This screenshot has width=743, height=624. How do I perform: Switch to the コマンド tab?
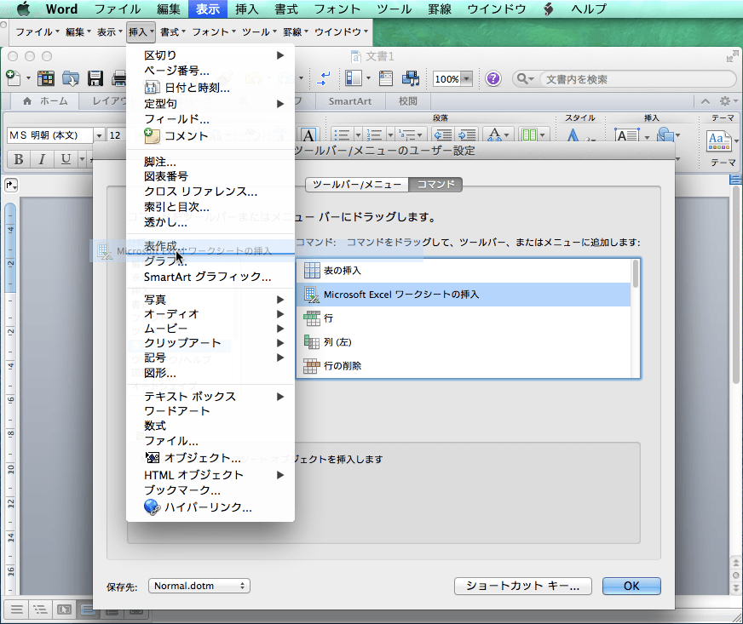tap(435, 184)
